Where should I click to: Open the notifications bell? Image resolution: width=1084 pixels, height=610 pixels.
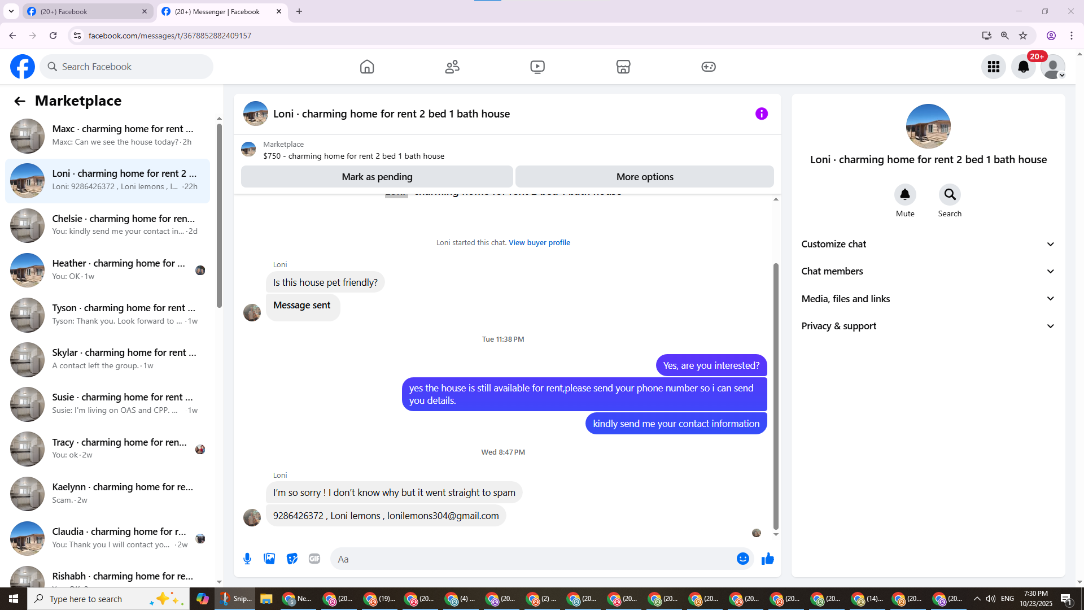coord(1023,67)
